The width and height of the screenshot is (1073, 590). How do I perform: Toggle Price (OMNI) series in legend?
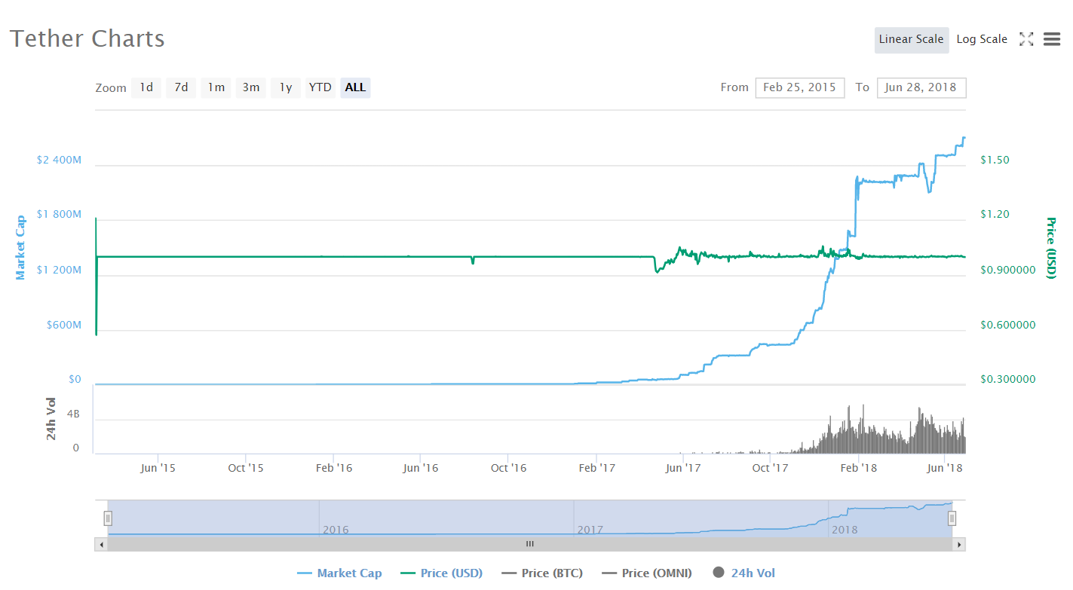pos(647,573)
